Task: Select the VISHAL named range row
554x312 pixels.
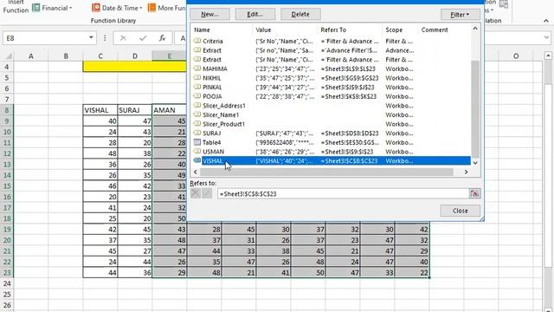Action: (332, 160)
